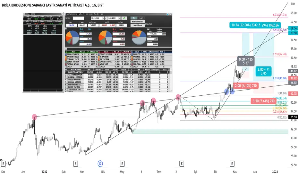Sort by the Aracı Kurumlar column header
Screen dimensions: 299x176
click(x=76, y=70)
